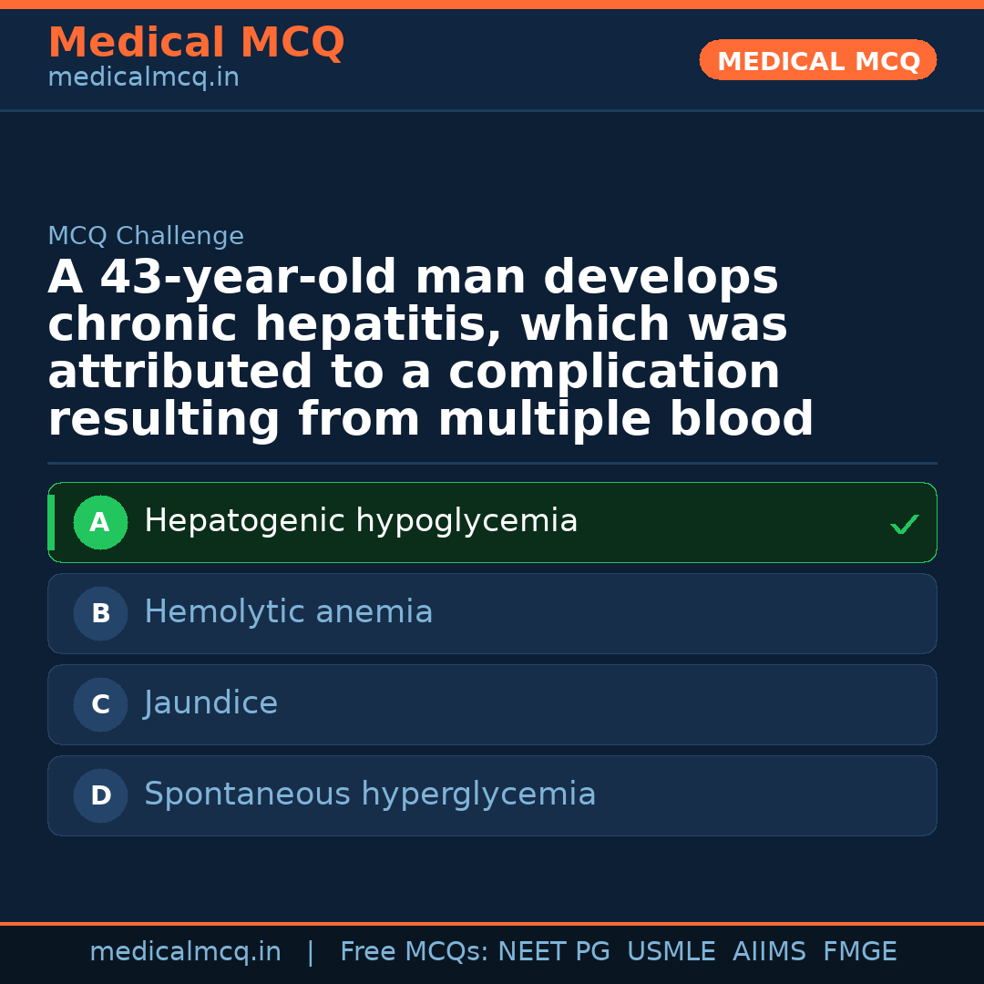Click the Free MCQs footer label

(414, 952)
